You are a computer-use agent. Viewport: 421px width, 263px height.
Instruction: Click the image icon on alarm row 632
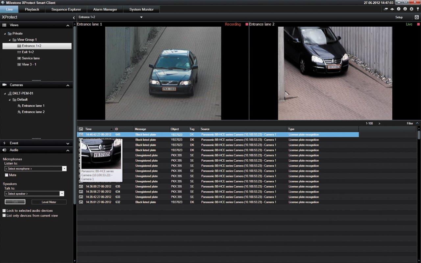(x=81, y=202)
